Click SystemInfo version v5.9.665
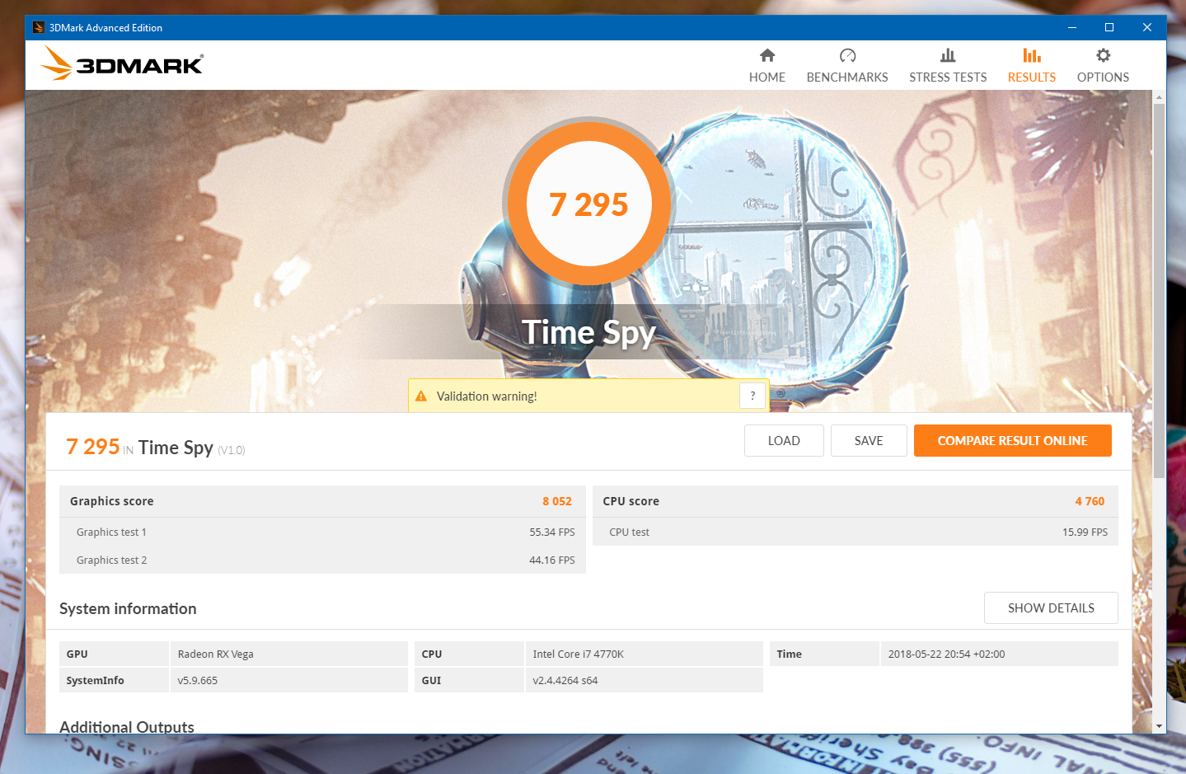The image size is (1186, 774). [198, 681]
